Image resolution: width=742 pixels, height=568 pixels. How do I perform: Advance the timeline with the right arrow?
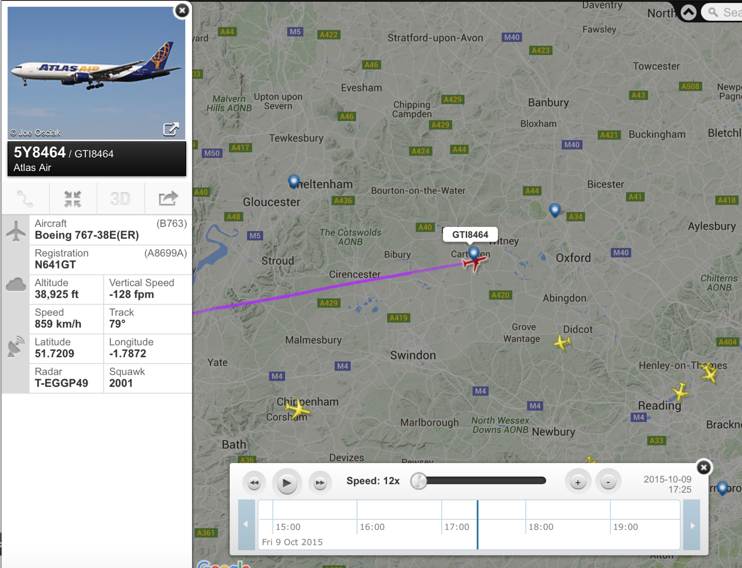tap(692, 525)
